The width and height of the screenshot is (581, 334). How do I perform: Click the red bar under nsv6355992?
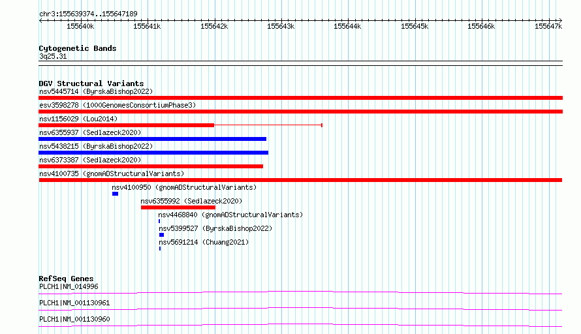click(178, 207)
